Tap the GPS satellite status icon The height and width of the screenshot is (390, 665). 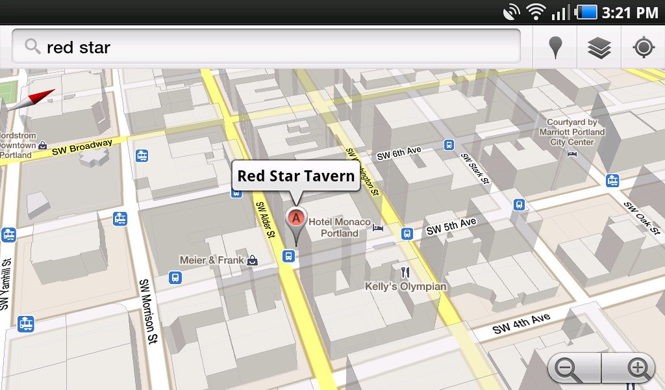pos(511,12)
